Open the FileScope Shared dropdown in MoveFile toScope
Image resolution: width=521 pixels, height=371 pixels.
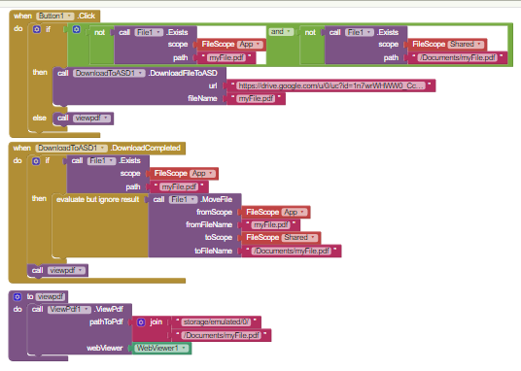(300, 238)
